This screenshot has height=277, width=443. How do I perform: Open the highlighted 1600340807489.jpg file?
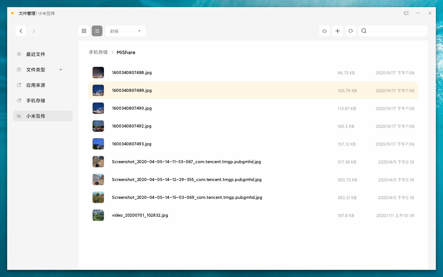(132, 90)
